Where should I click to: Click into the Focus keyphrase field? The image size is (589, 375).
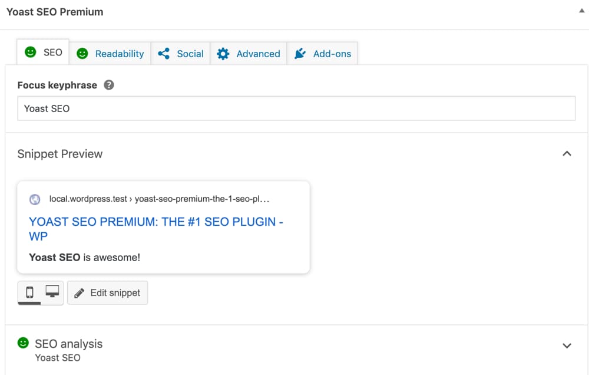(x=296, y=108)
